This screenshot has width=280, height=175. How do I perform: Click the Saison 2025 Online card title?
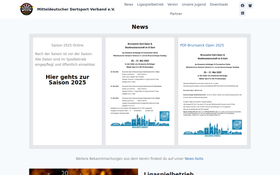[x=67, y=45]
